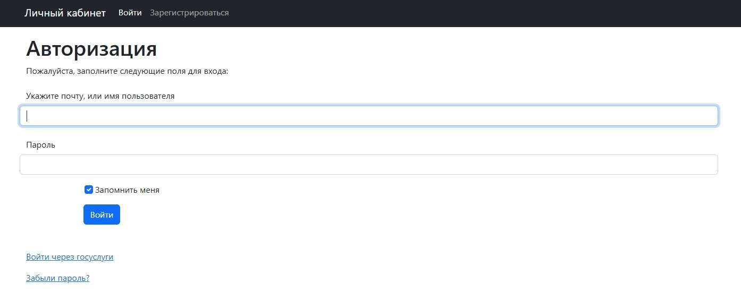Follow the Войти через госуслуги link

(70, 257)
